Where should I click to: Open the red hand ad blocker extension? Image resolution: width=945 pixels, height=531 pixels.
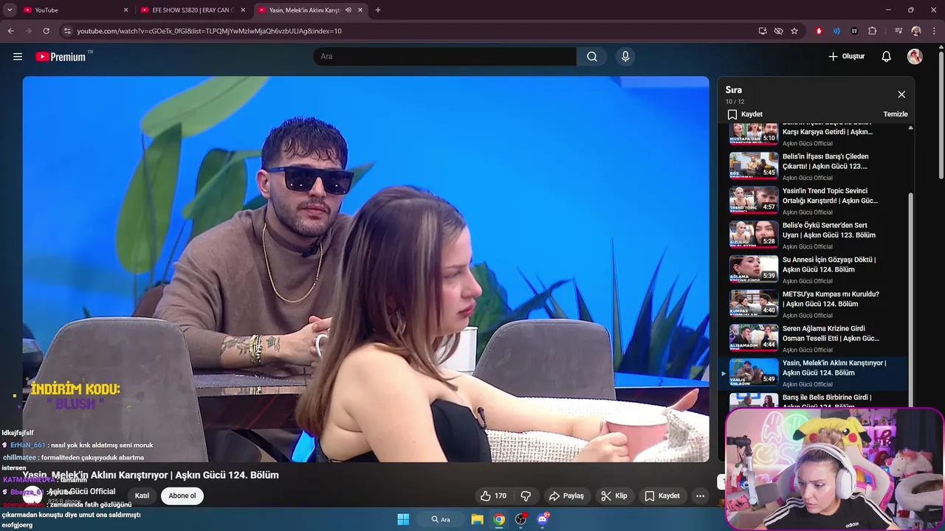819,31
